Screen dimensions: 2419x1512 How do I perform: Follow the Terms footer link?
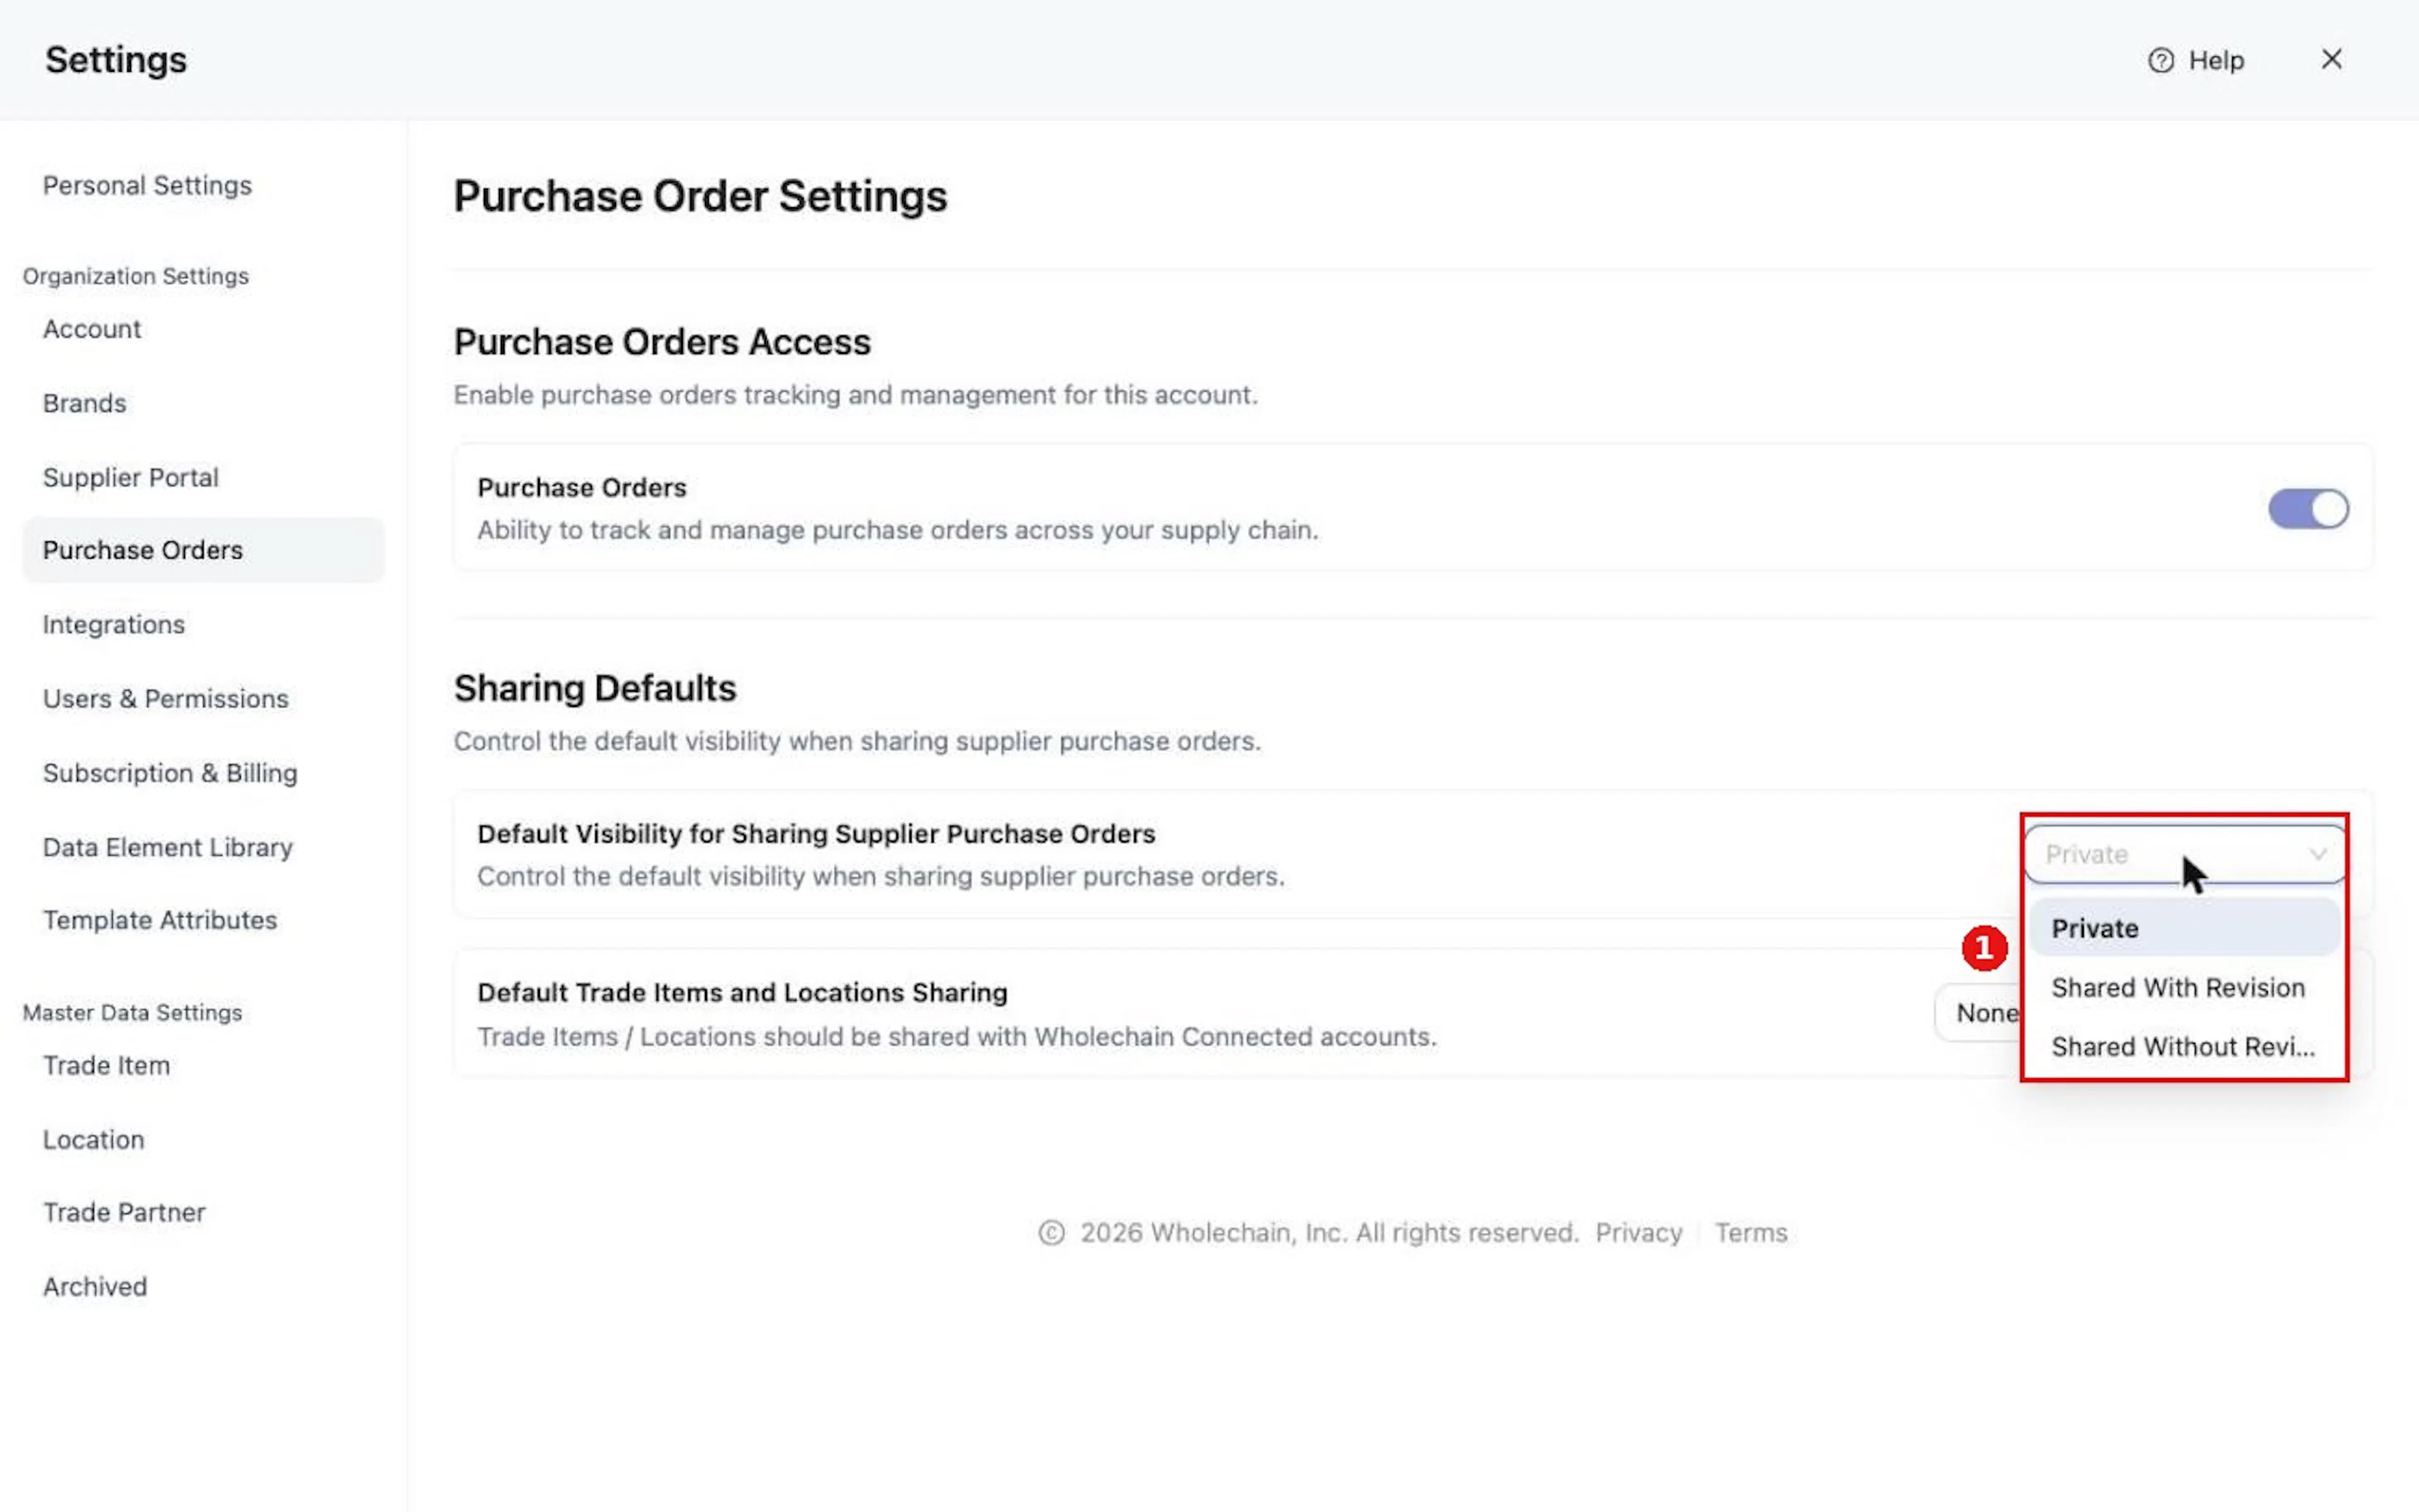click(x=1751, y=1232)
